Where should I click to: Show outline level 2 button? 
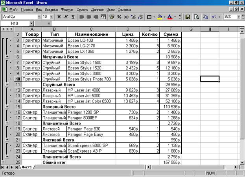tap(7, 29)
